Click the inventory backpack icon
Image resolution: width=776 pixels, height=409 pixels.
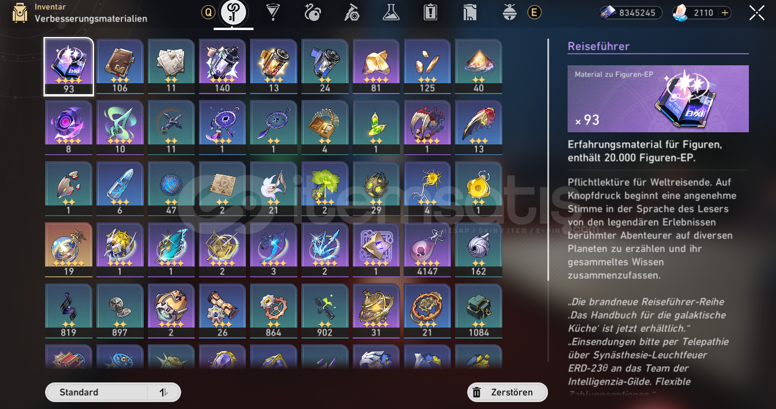click(20, 13)
